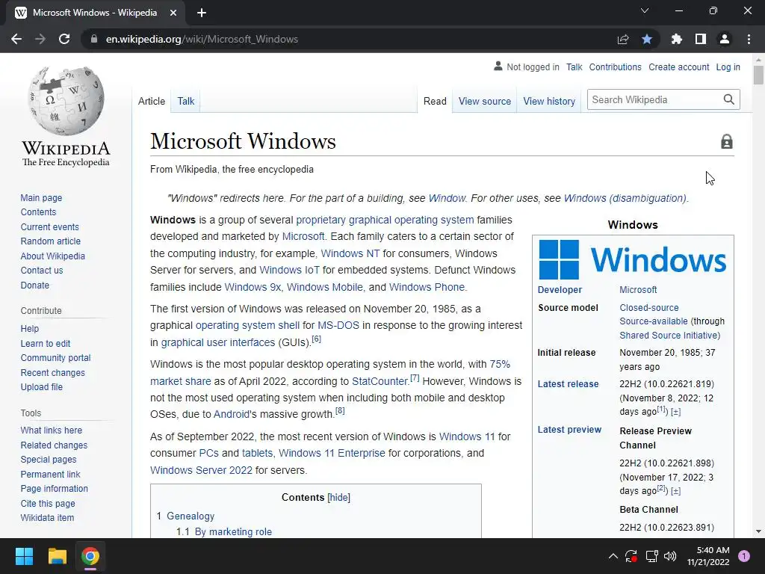The image size is (765, 574).
Task: Switch to the Article tab
Action: (151, 101)
